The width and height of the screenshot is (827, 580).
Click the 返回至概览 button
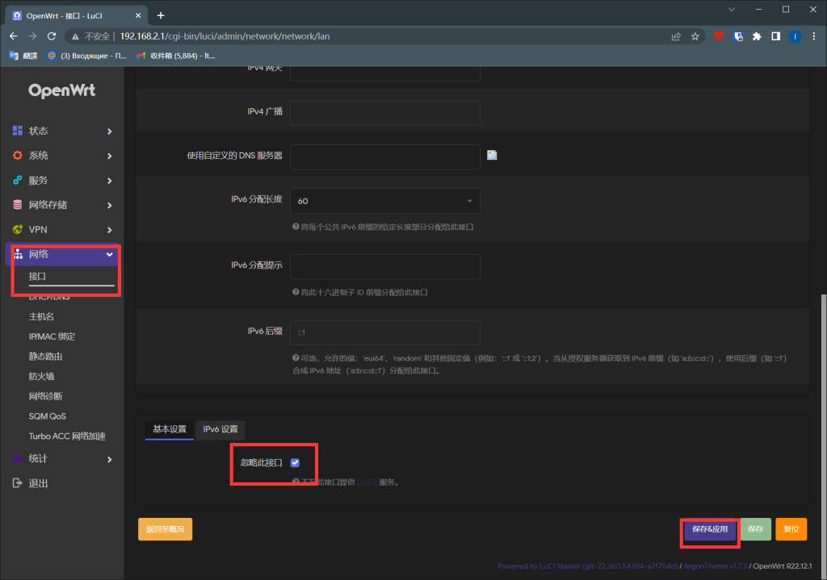(x=165, y=528)
